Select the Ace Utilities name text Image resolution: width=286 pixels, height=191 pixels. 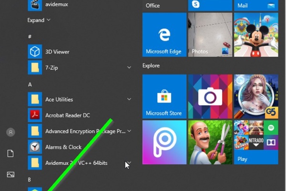pyautogui.click(x=59, y=99)
